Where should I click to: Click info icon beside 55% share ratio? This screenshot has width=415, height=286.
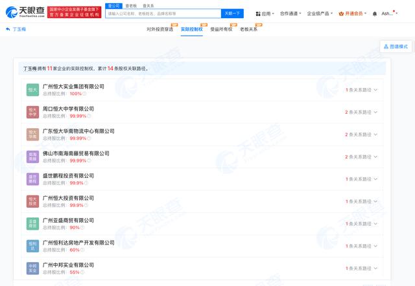[x=82, y=272]
